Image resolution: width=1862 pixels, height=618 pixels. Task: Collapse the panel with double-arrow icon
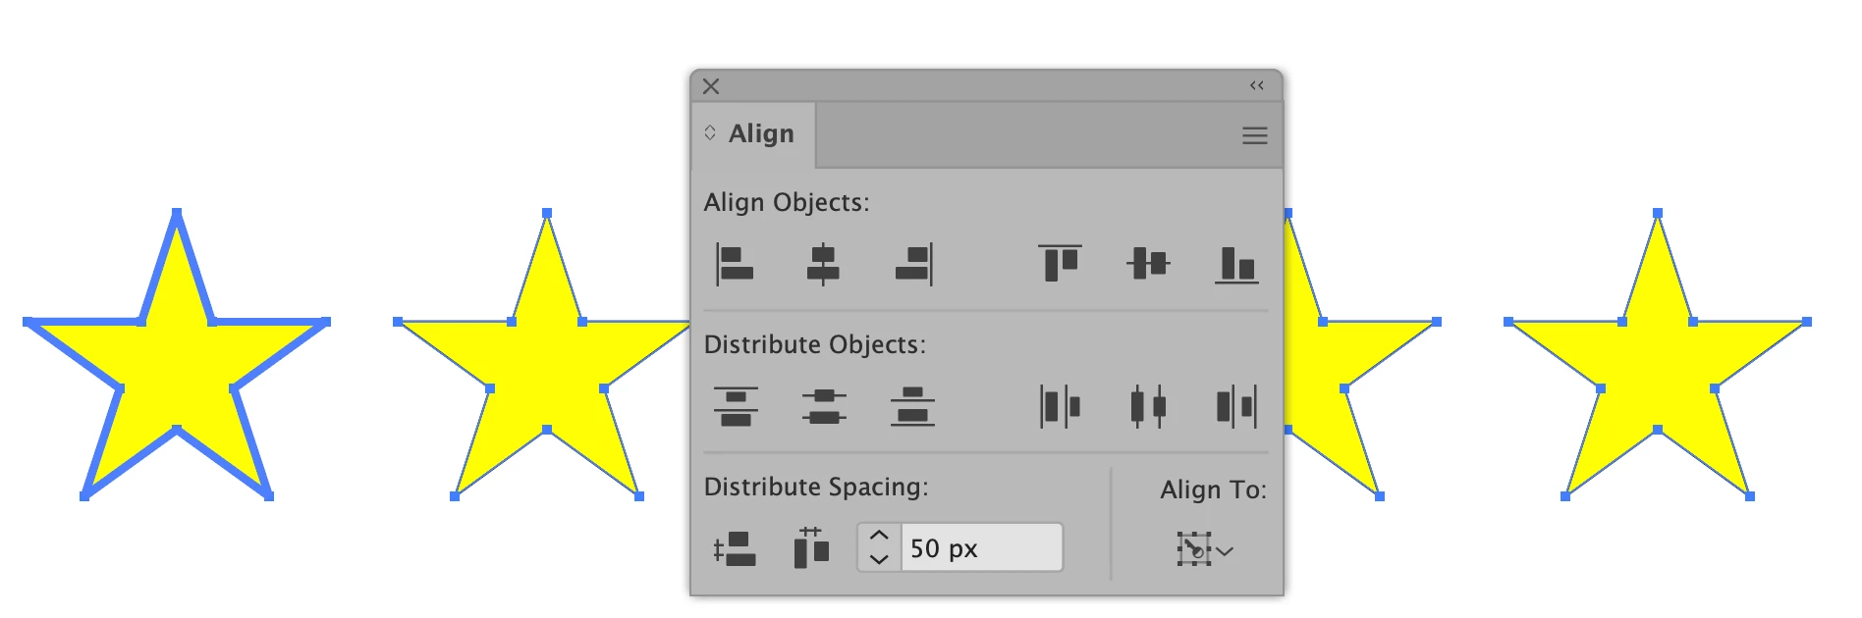(1256, 85)
